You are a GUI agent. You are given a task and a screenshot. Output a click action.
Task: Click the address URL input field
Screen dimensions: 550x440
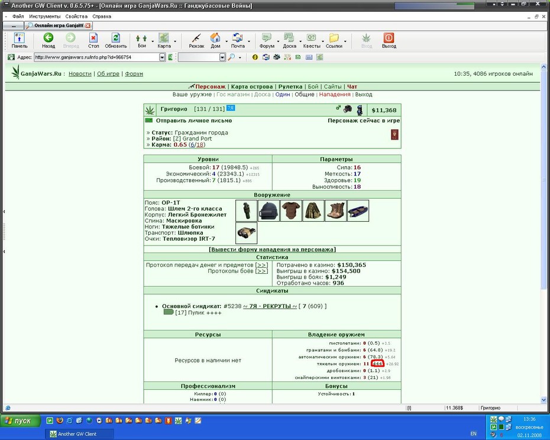tap(97, 57)
